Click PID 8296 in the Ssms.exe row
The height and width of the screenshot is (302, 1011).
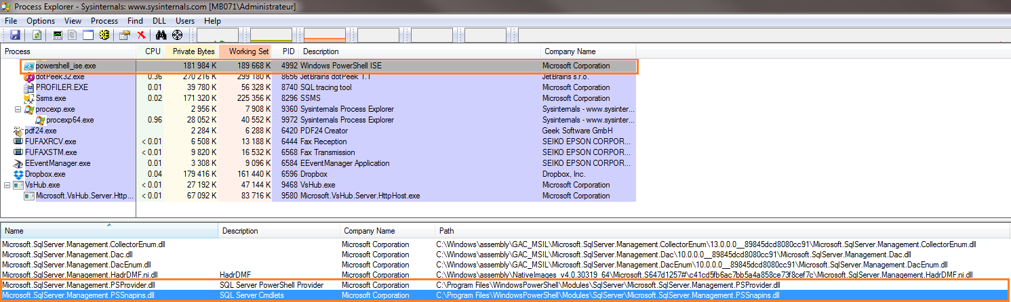(290, 98)
